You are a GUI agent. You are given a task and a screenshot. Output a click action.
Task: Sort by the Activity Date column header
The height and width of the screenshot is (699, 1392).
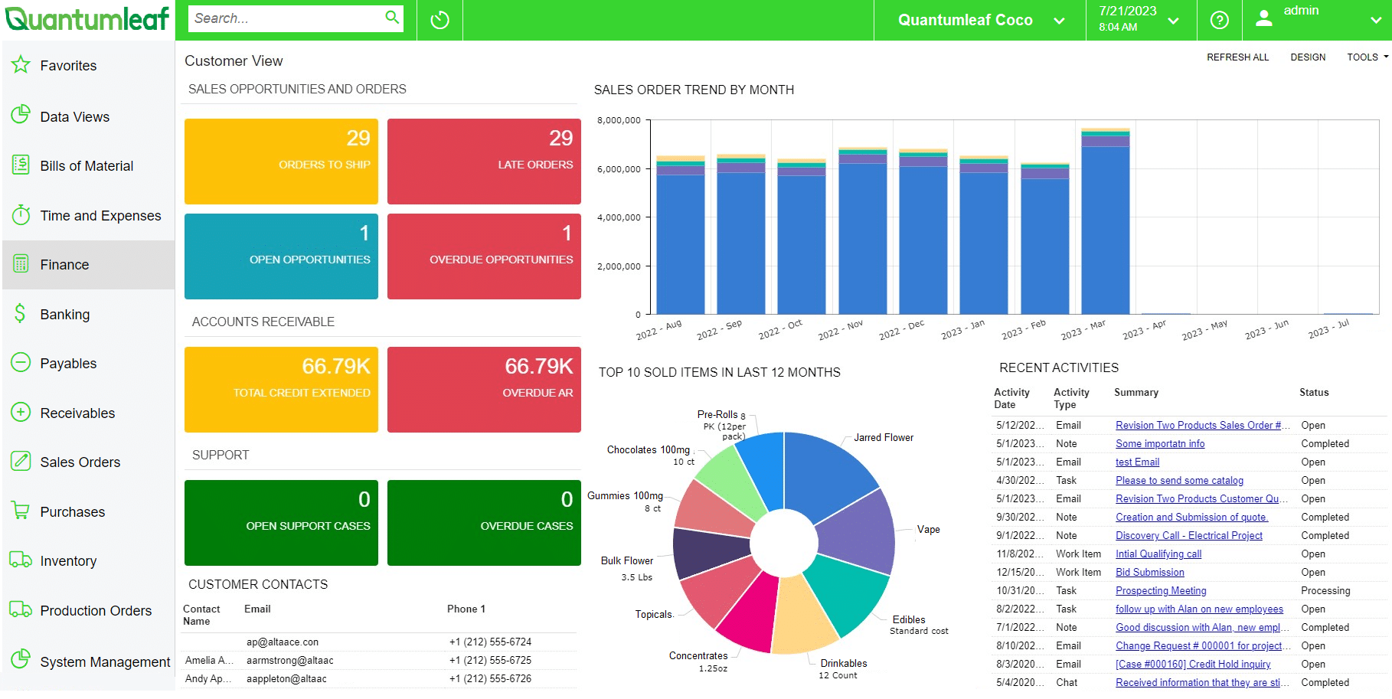click(1011, 398)
